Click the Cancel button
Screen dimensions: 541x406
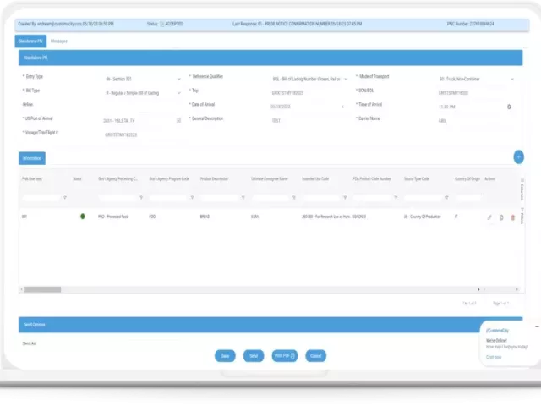(315, 356)
